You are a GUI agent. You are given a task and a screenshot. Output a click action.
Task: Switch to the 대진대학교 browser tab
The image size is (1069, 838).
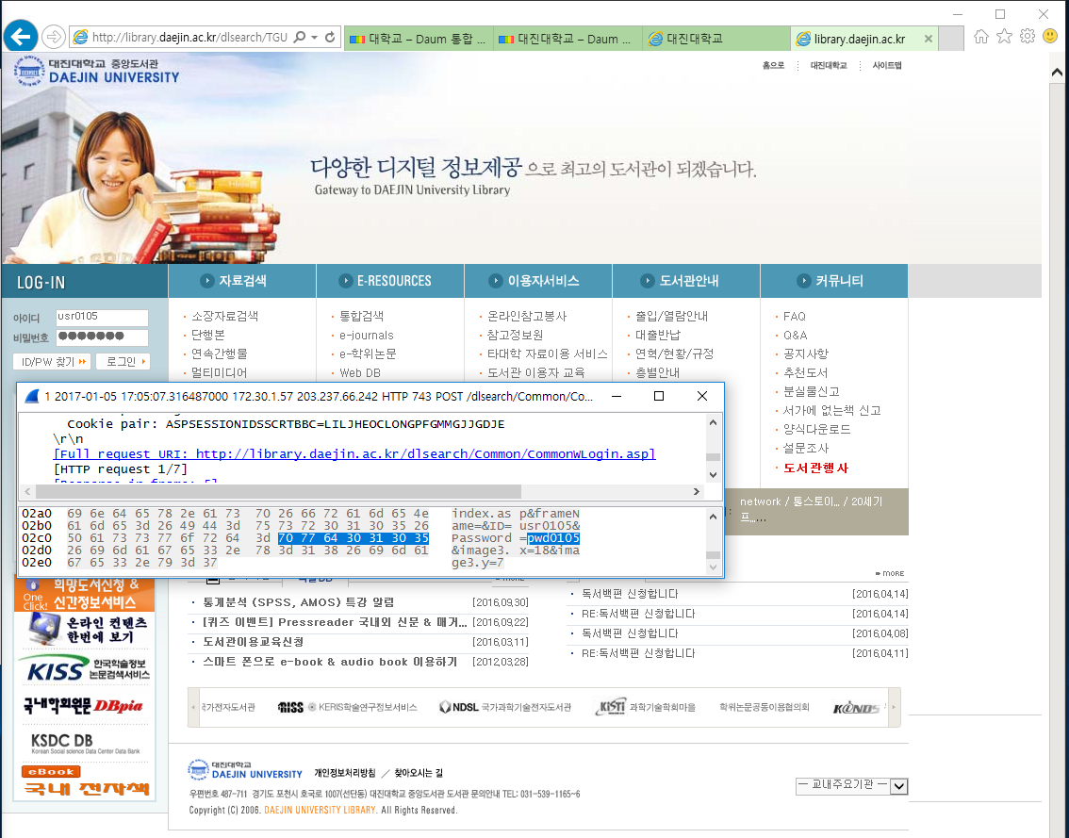715,39
